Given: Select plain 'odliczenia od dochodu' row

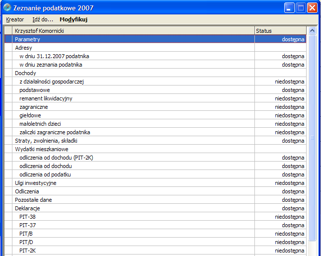Looking at the screenshot, I should 156,166.
